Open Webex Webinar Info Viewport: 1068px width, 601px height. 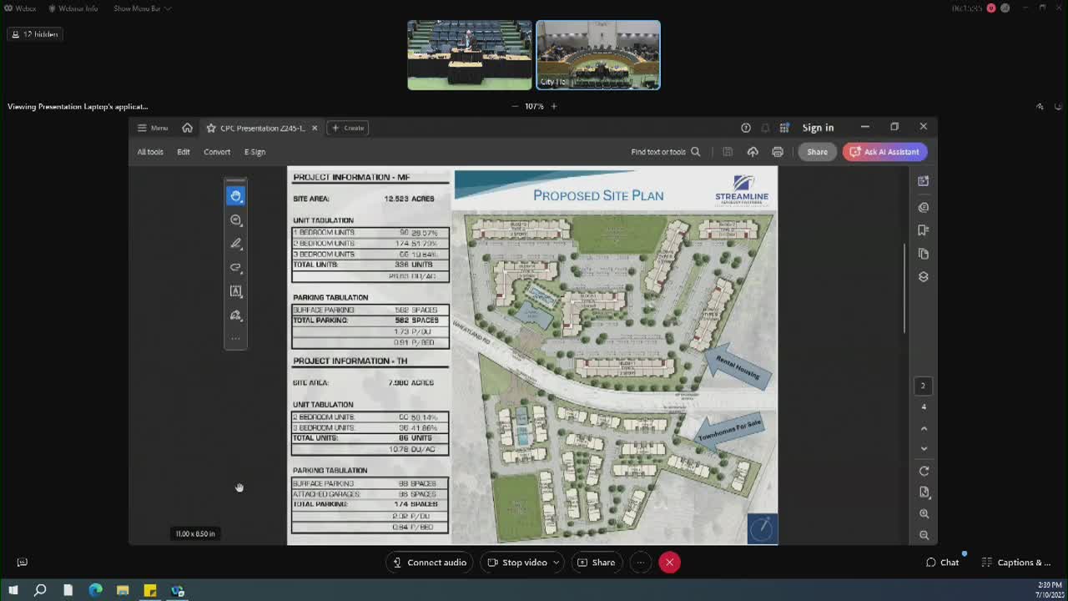click(x=73, y=8)
